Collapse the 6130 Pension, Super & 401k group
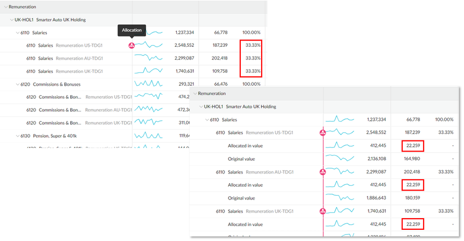 [x=18, y=136]
